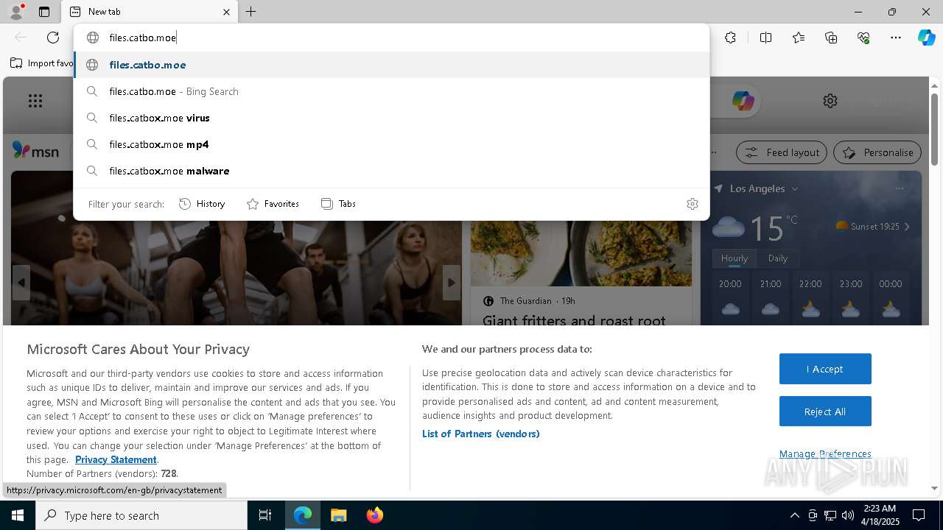Go to the next carousel slide
The height and width of the screenshot is (530, 943).
452,283
